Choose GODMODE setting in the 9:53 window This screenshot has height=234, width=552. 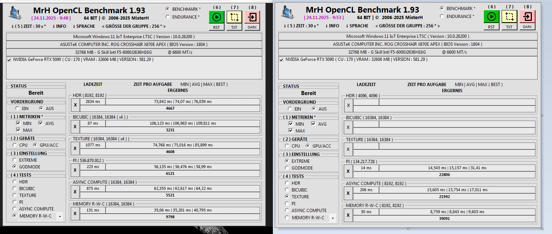(287, 168)
